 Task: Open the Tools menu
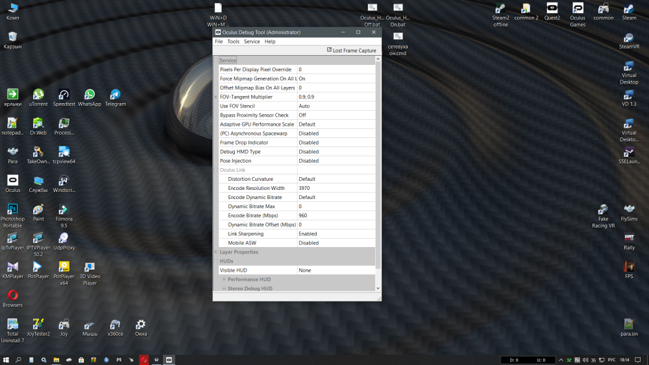click(x=233, y=41)
